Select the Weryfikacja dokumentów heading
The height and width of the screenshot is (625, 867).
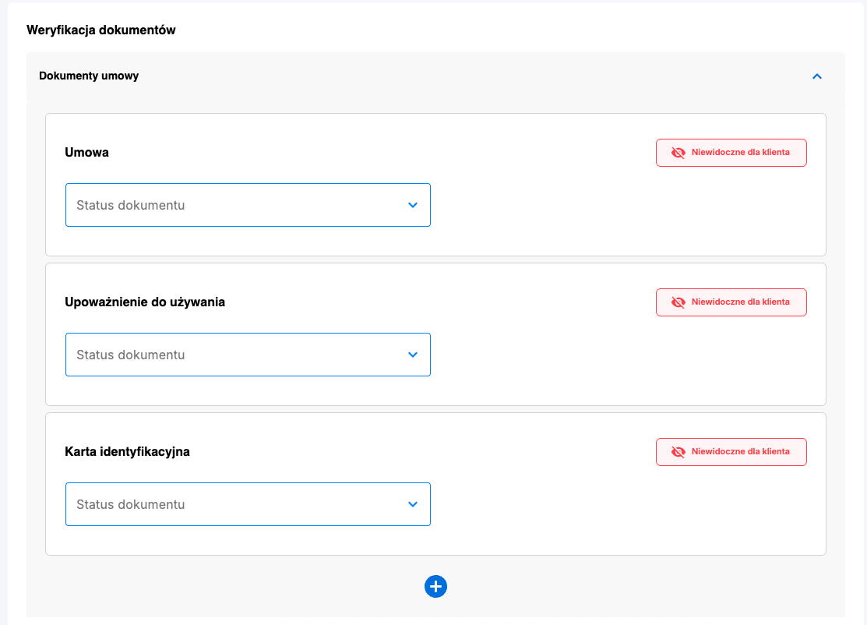coord(101,30)
